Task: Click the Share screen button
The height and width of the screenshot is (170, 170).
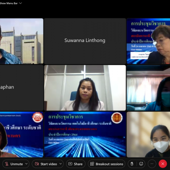Action: click(76, 164)
